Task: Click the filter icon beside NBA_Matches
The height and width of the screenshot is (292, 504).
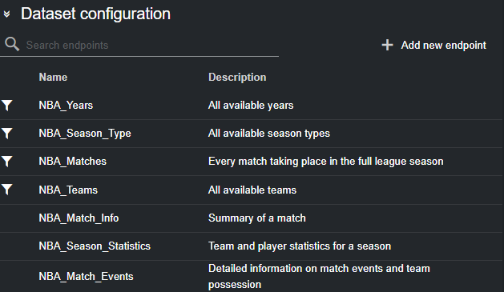Action: pos(6,161)
